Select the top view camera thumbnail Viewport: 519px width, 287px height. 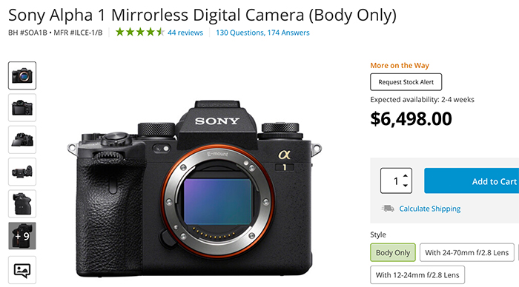point(22,172)
